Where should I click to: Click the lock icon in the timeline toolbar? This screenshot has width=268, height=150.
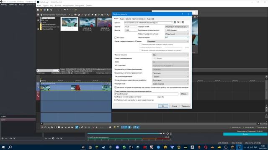click(110, 127)
